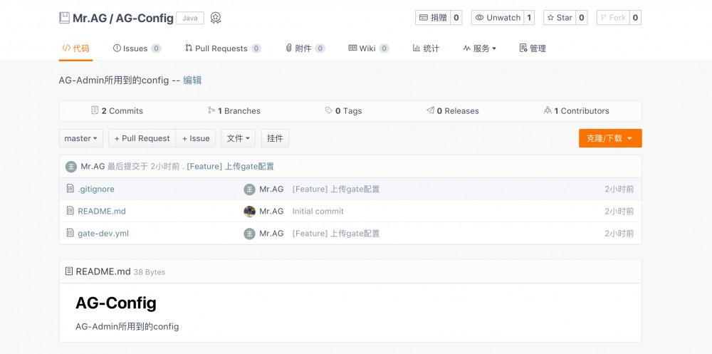Open the 管理 management tab
712x354 pixels.
[533, 48]
